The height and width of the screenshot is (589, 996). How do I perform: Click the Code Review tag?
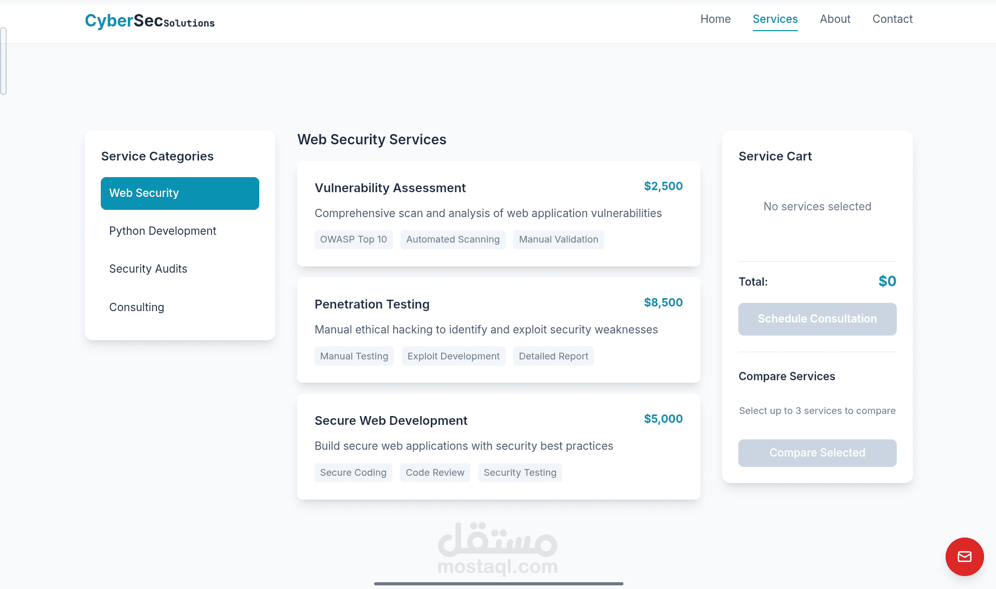pyautogui.click(x=435, y=473)
